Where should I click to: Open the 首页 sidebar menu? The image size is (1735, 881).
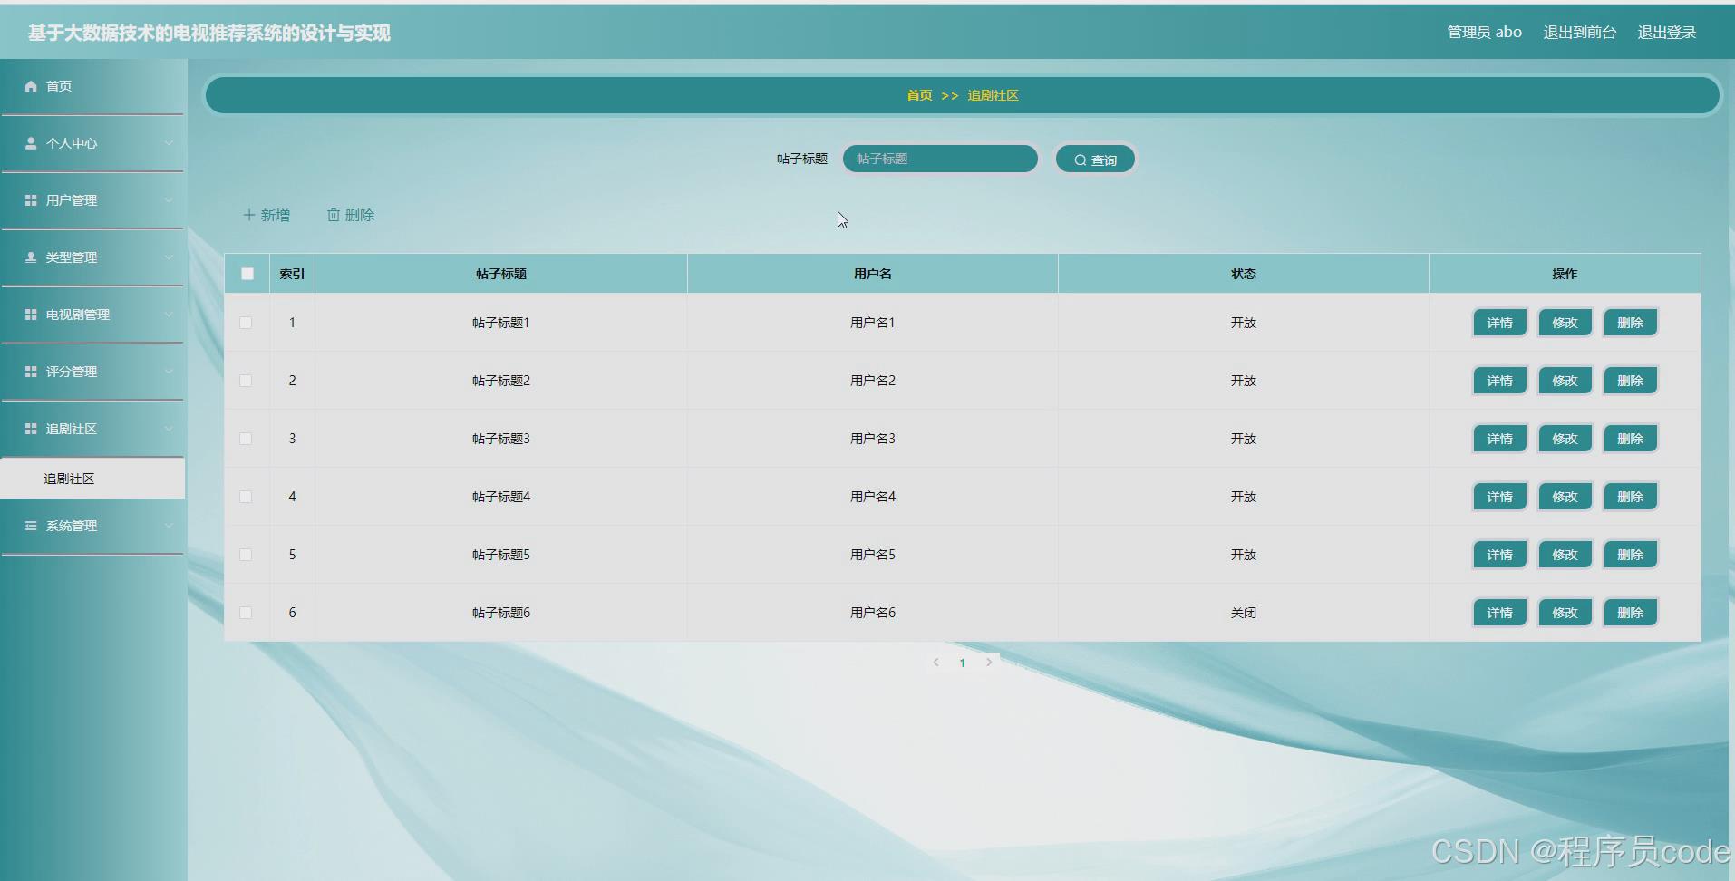(92, 86)
